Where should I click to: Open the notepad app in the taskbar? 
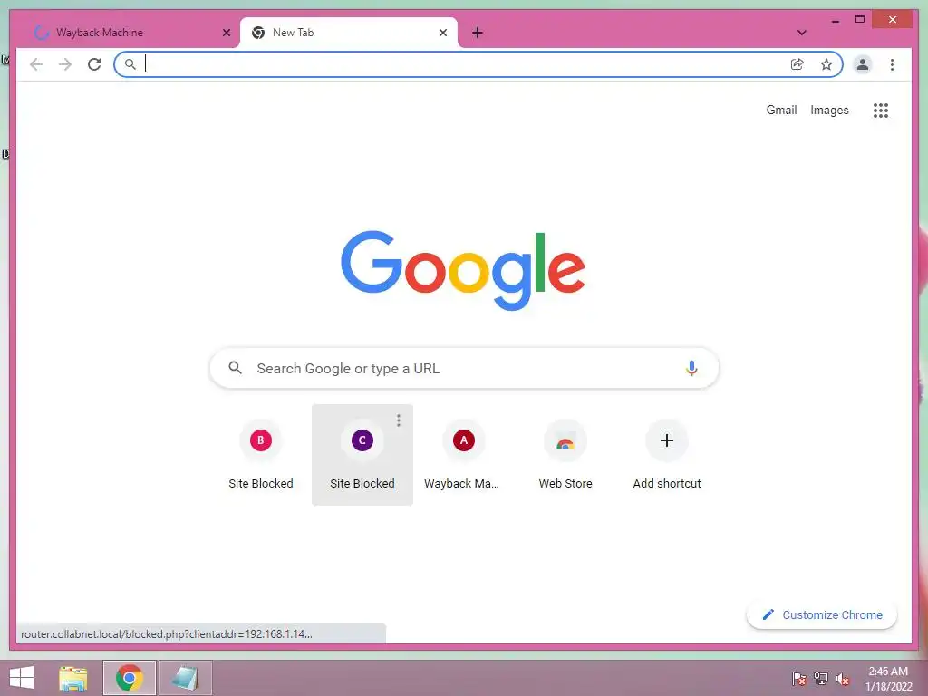tap(185, 678)
